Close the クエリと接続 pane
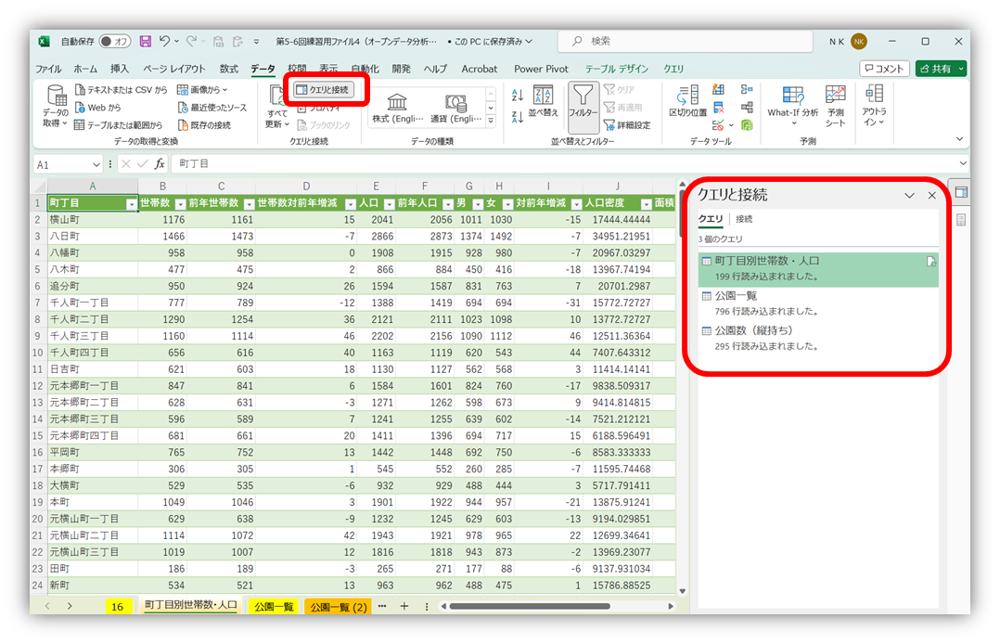Image resolution: width=1000 pixels, height=644 pixels. [931, 195]
